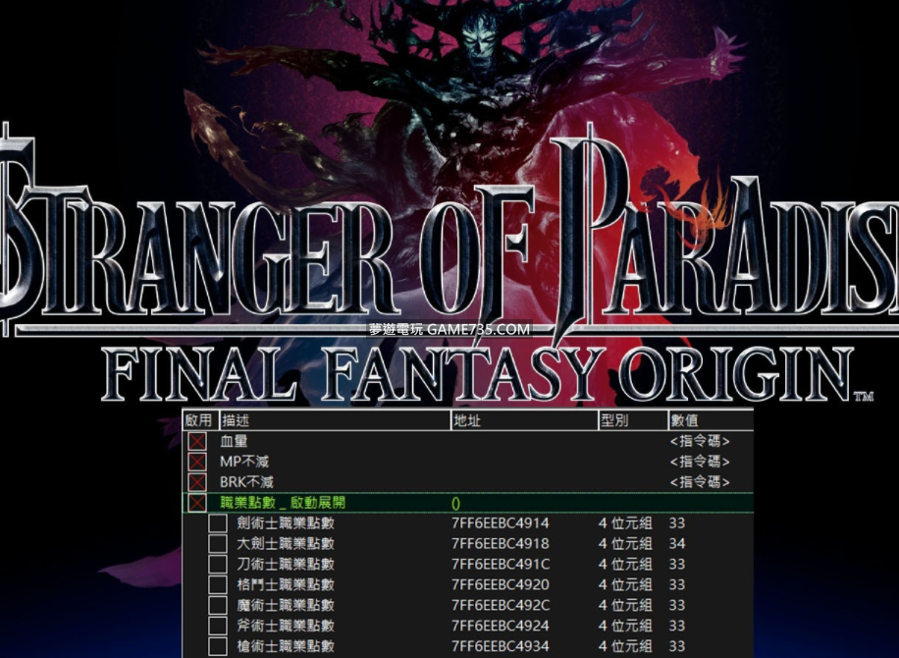The image size is (899, 658).
Task: Click address 7FF6EEBC4934
Action: (501, 646)
